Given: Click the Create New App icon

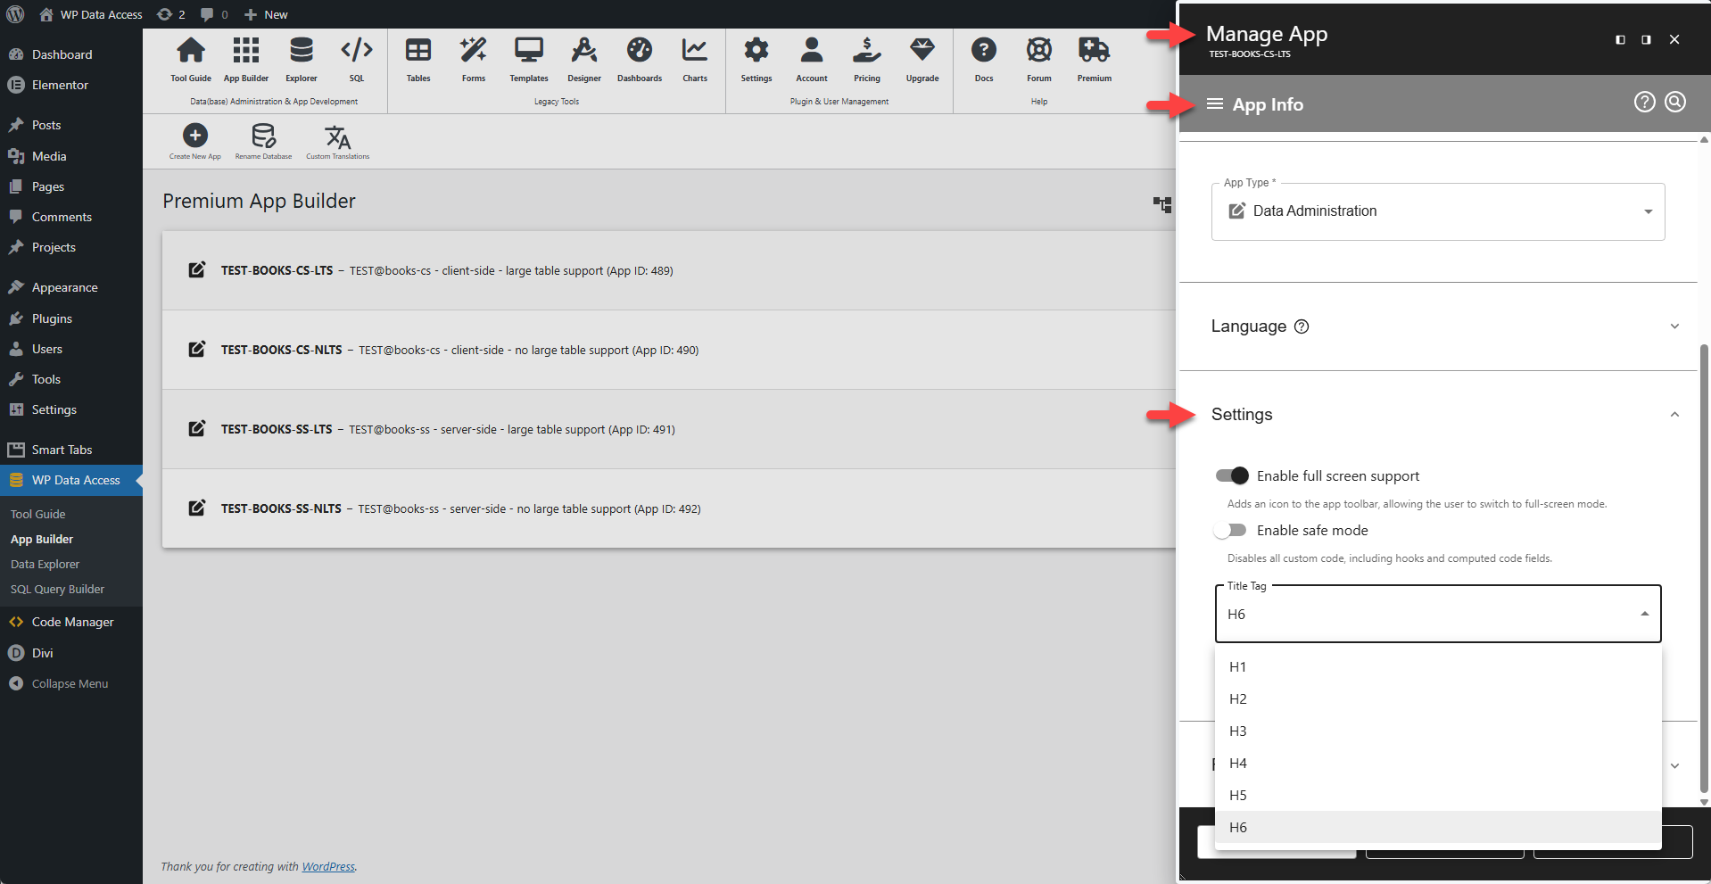Looking at the screenshot, I should pos(194,136).
